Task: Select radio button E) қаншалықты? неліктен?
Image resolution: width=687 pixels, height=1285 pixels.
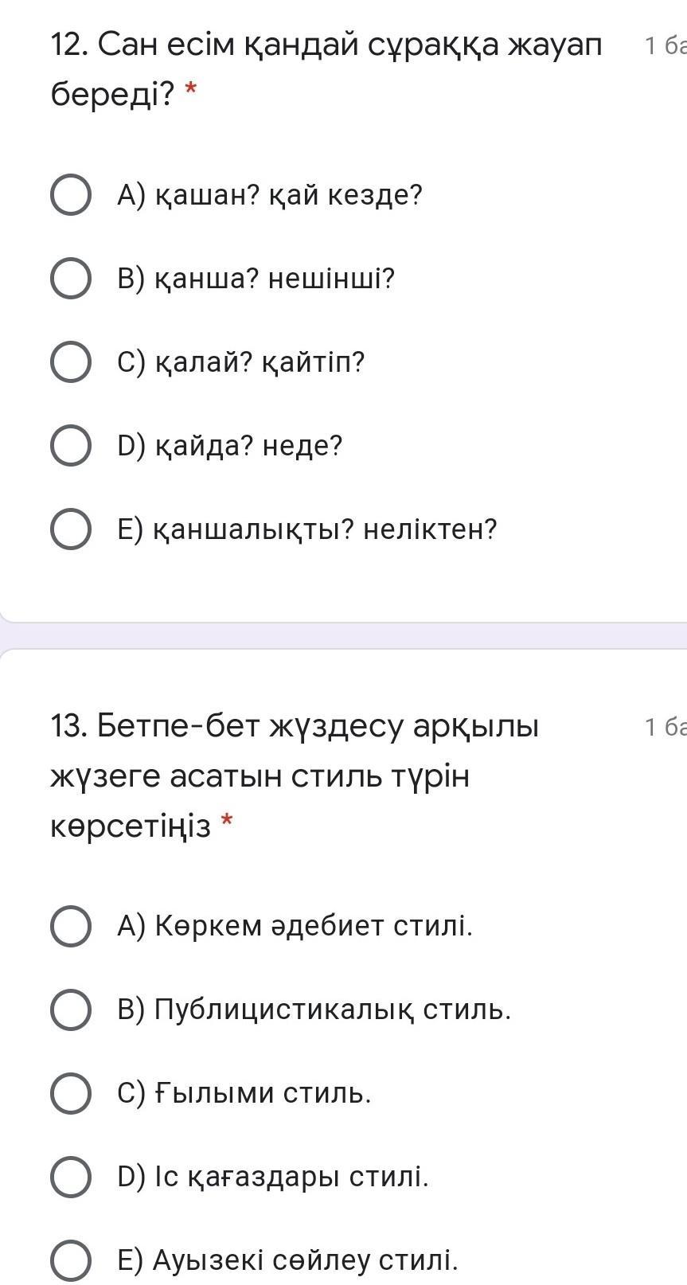Action: pos(70,529)
